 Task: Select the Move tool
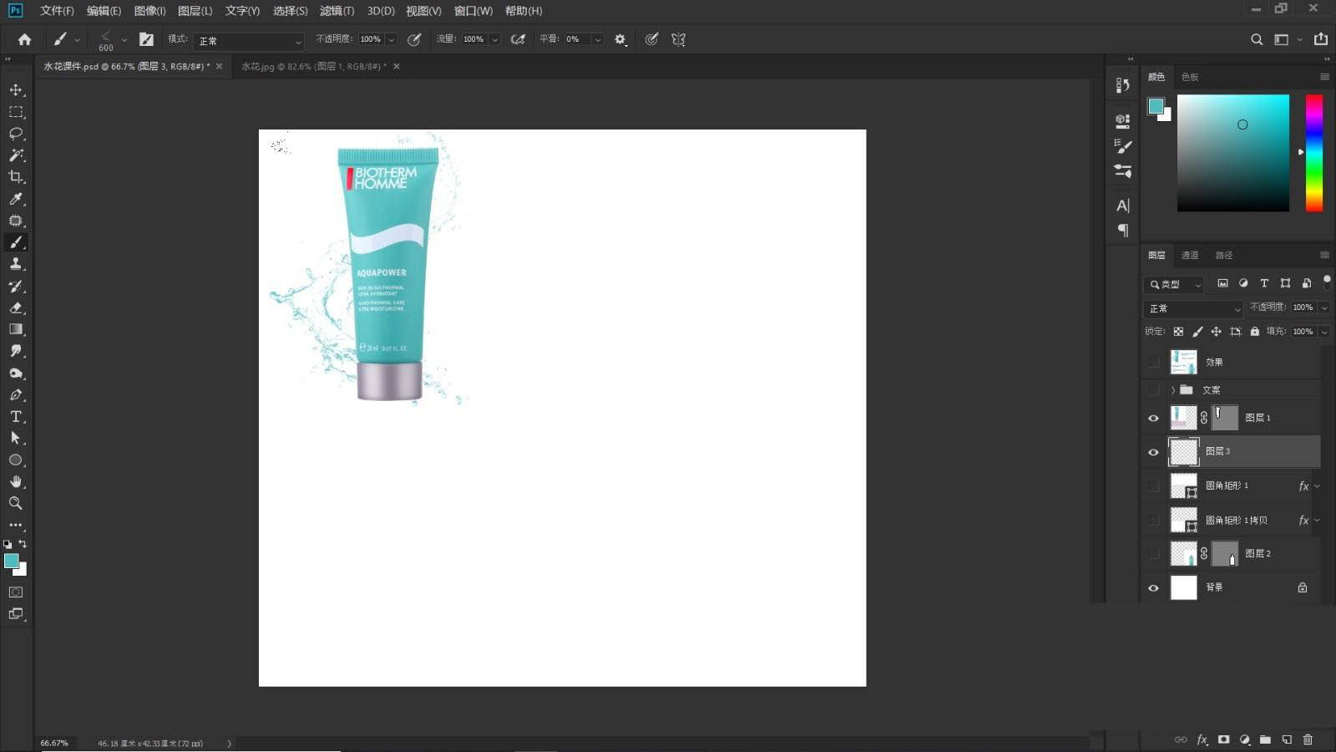pos(16,90)
